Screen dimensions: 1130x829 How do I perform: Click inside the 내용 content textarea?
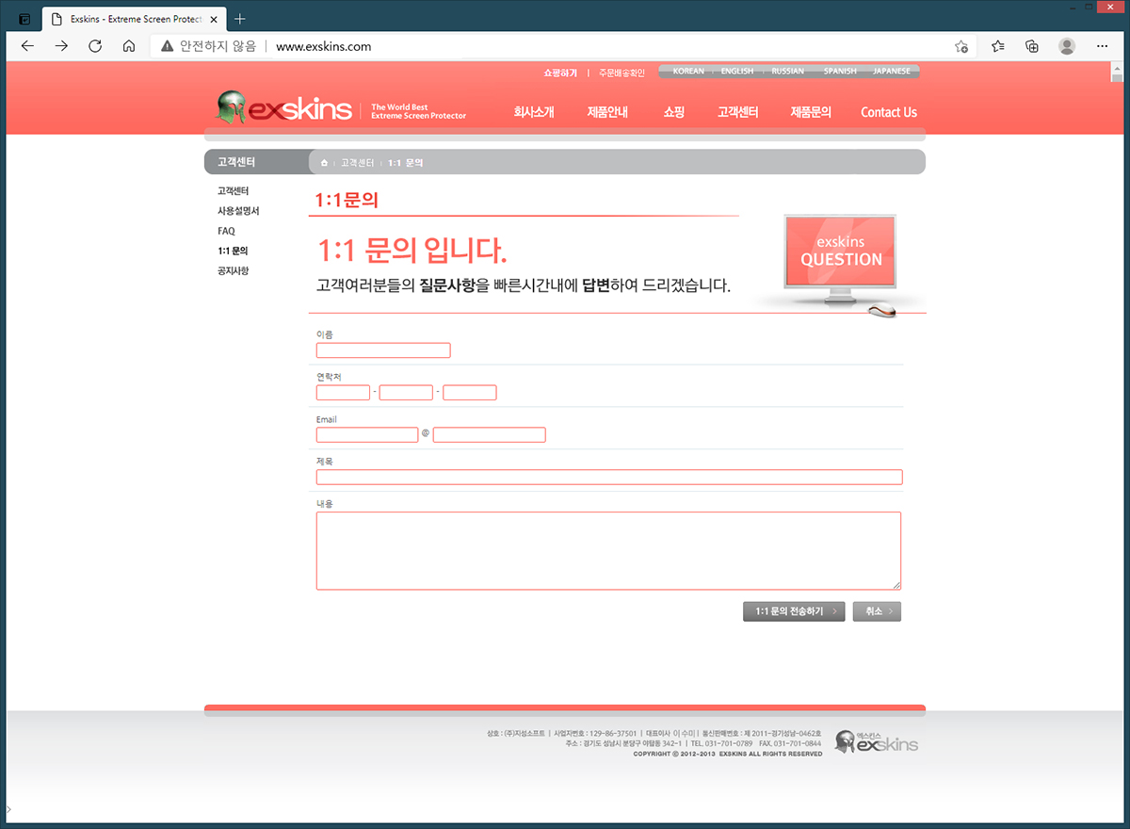point(608,550)
